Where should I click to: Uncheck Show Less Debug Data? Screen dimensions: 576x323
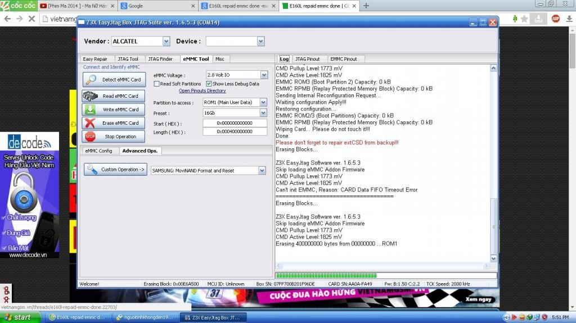[x=209, y=84]
